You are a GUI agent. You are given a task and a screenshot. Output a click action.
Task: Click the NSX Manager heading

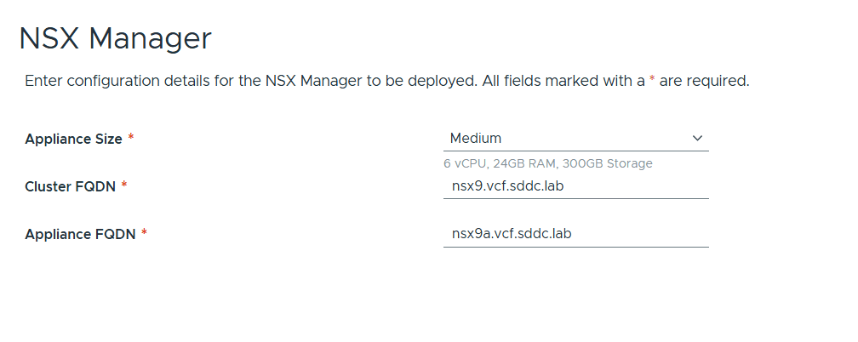(x=115, y=38)
